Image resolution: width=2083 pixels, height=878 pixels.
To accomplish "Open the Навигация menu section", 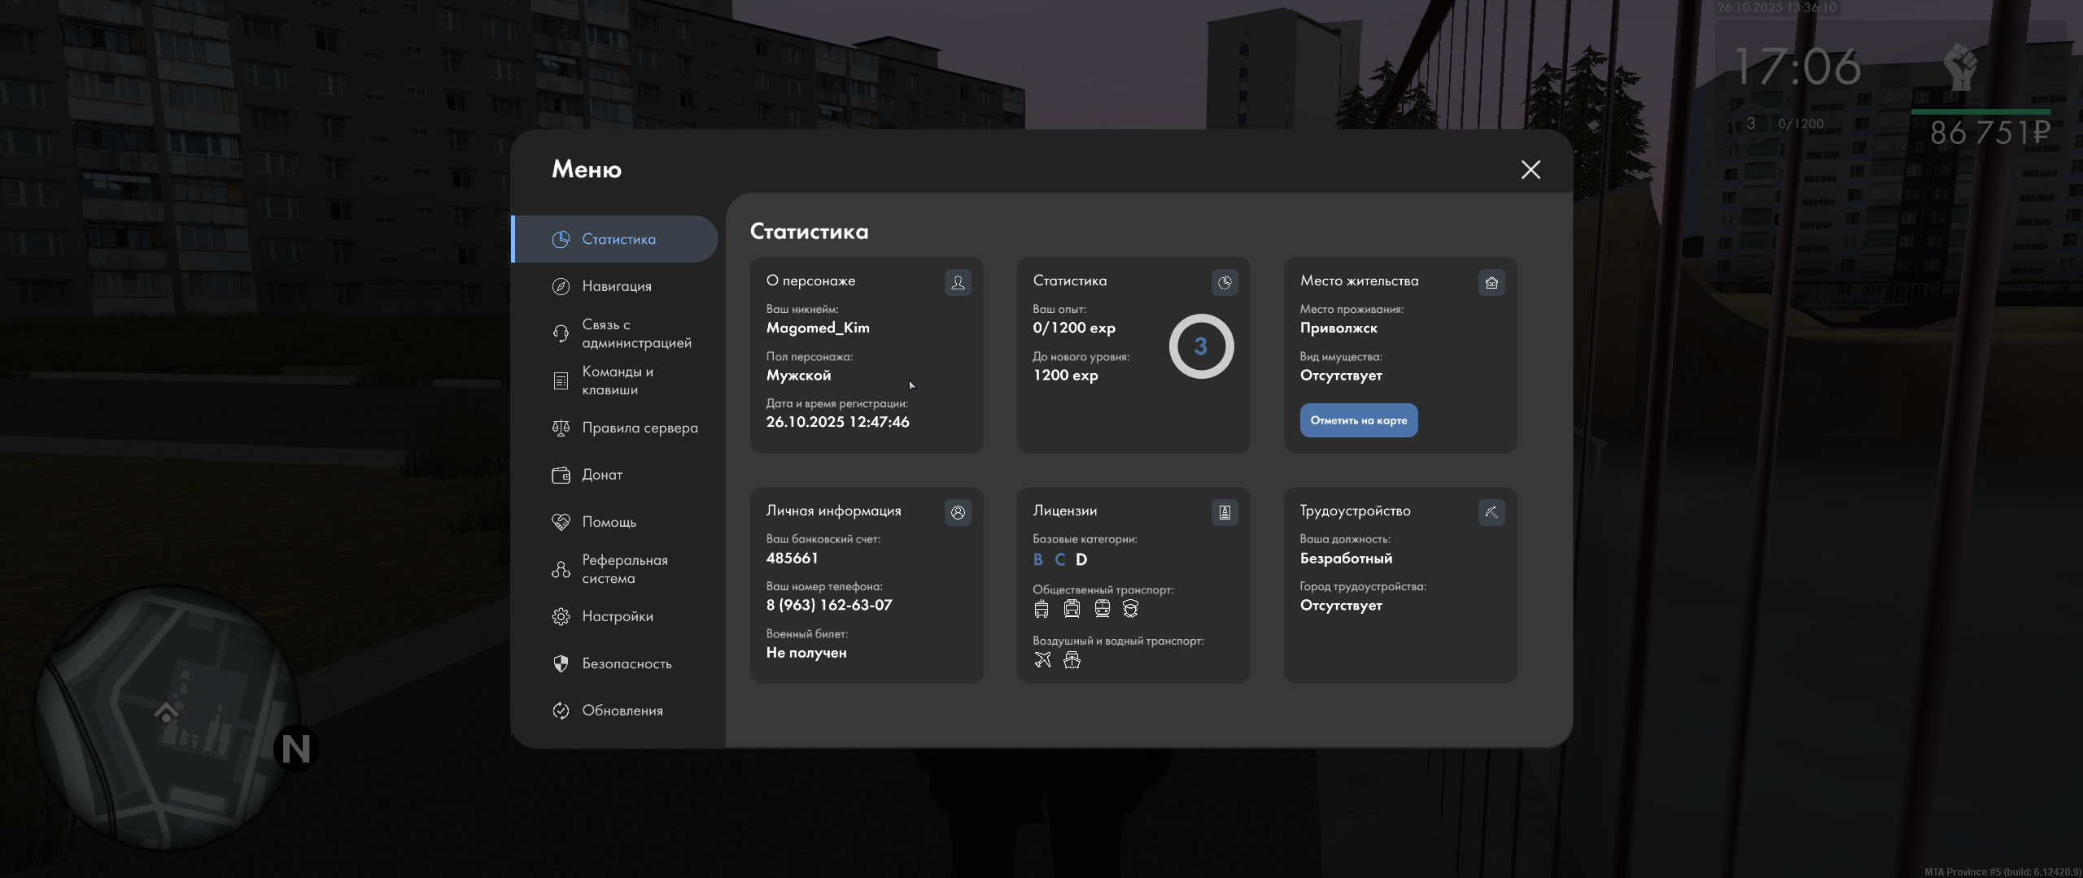I will [616, 286].
